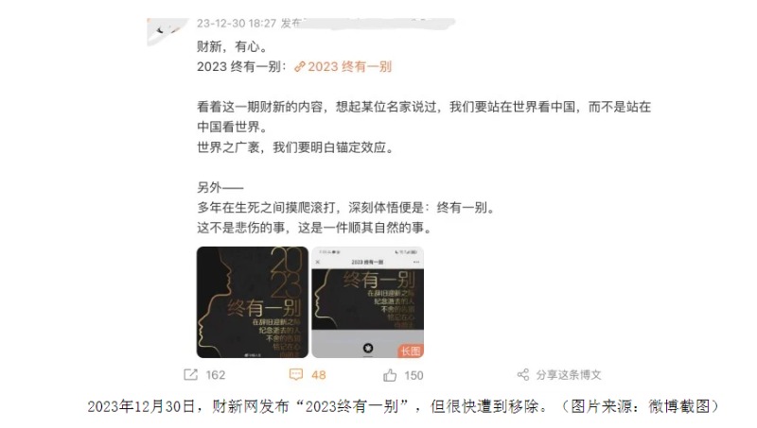Click the 23-12-30 18:27 timestamp
757x428 pixels.
237,23
